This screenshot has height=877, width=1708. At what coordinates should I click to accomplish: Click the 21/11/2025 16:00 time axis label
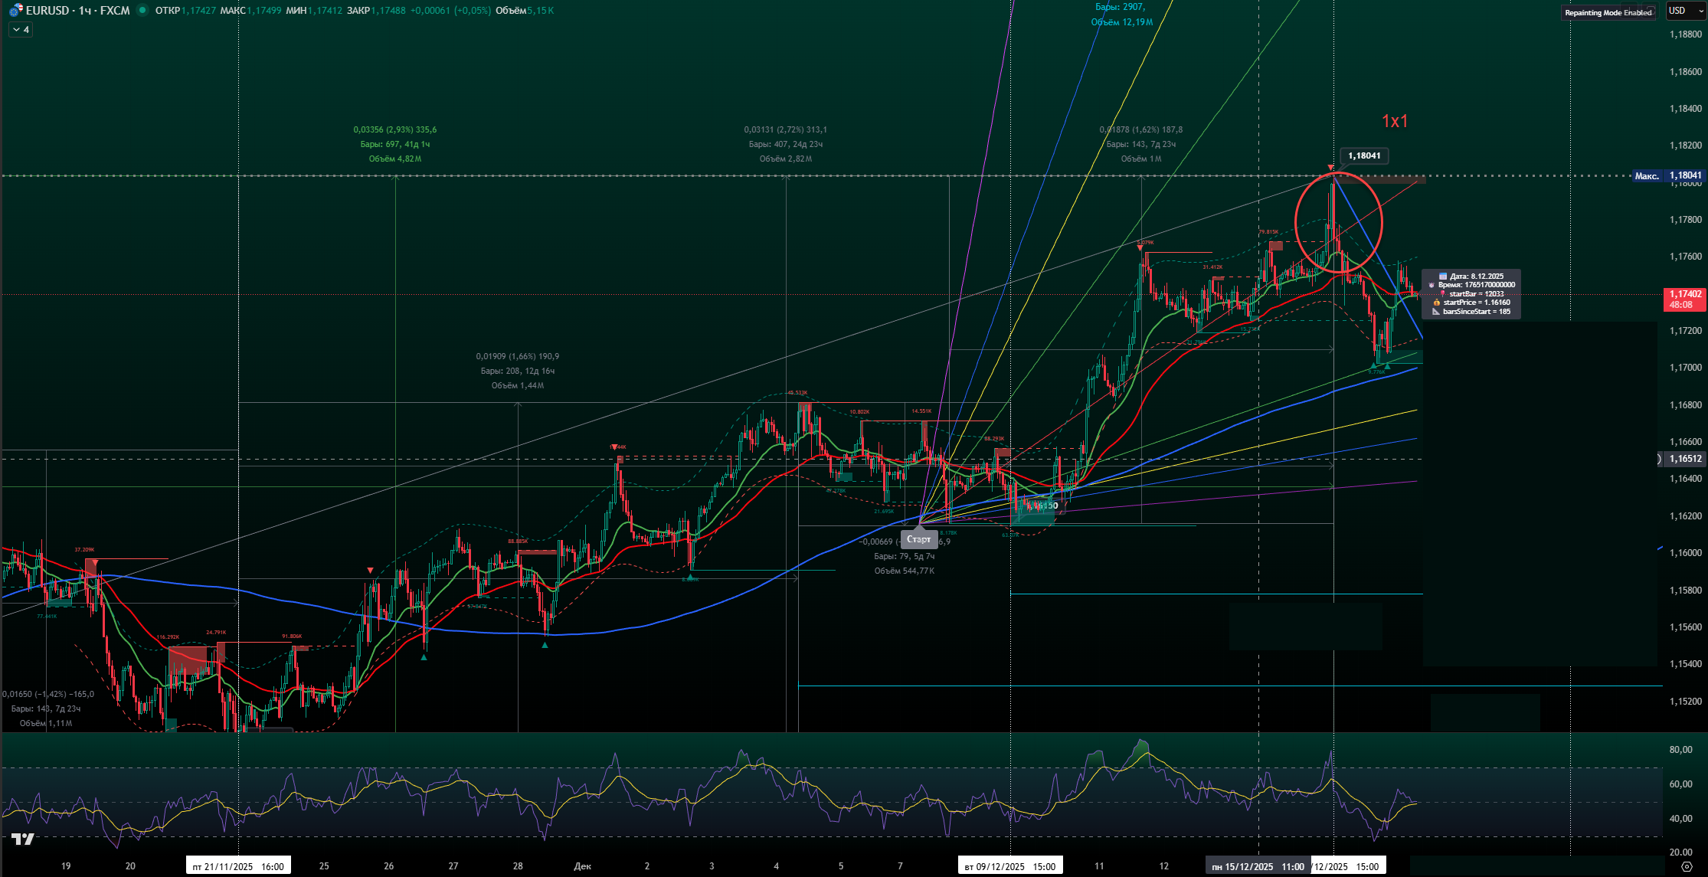coord(238,866)
